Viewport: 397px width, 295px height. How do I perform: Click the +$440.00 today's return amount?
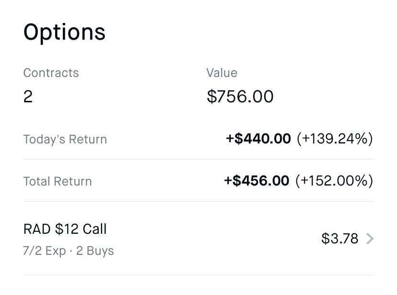point(258,139)
